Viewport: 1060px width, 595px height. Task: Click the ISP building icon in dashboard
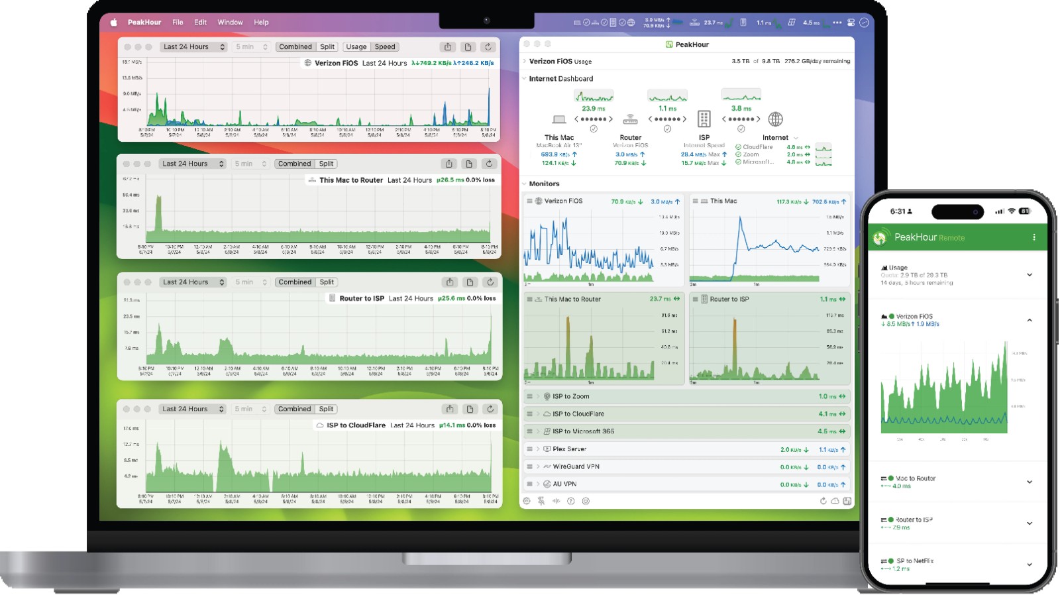(x=704, y=119)
